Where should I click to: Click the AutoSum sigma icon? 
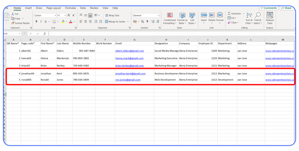click(x=229, y=14)
